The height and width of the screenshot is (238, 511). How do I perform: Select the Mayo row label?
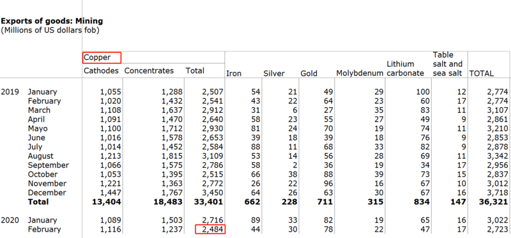click(x=38, y=128)
